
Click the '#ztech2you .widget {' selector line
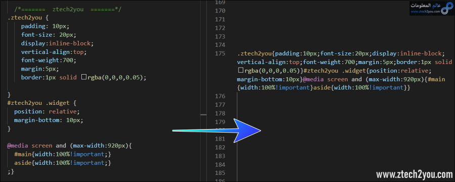coord(42,103)
